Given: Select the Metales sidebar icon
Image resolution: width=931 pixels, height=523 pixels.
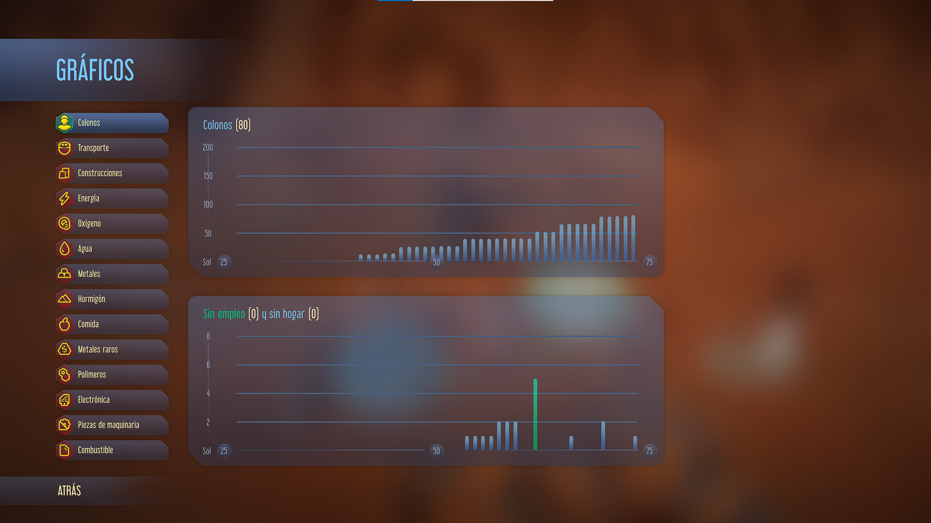Looking at the screenshot, I should 64,273.
